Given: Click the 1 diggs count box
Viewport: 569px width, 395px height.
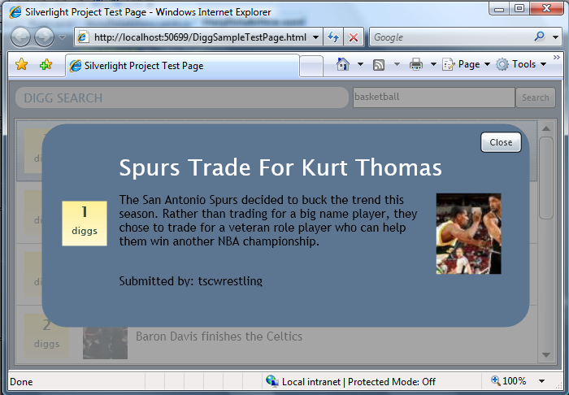Looking at the screenshot, I should point(85,224).
